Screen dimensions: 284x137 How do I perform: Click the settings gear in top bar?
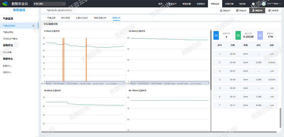(x=253, y=4)
